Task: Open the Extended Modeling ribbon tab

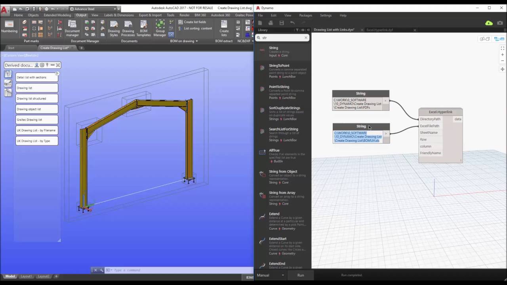Action: coord(57,15)
